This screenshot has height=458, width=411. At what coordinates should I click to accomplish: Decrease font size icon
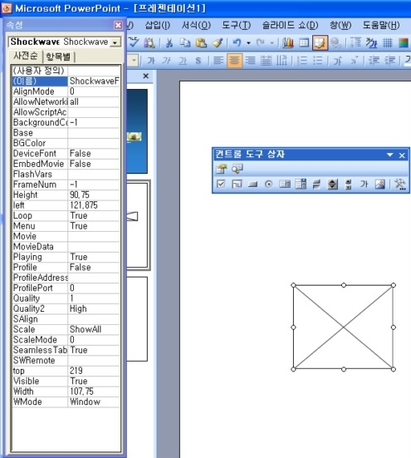click(354, 61)
